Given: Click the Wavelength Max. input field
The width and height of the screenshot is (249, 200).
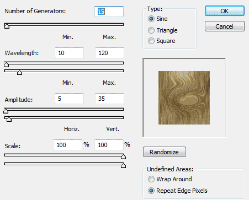Looking at the screenshot, I should 109,53.
